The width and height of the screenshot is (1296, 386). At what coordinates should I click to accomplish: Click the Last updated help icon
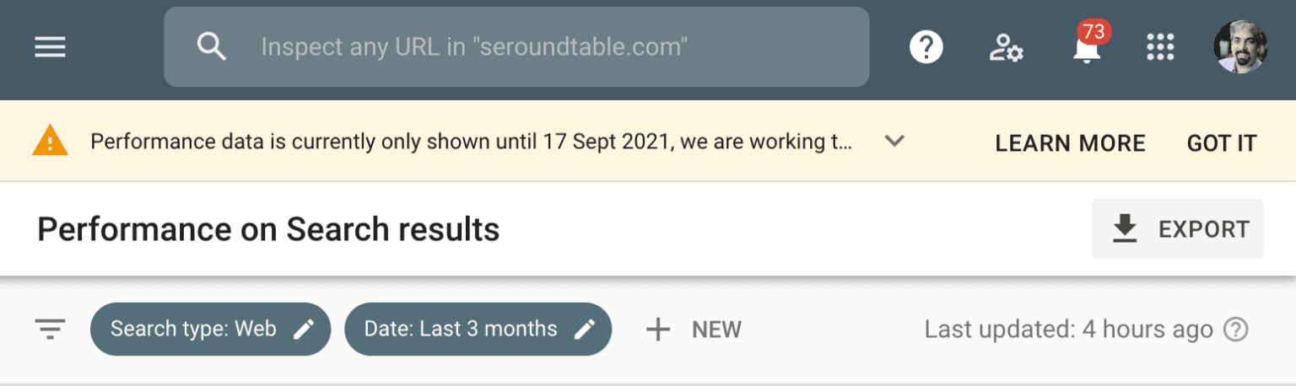(1235, 330)
